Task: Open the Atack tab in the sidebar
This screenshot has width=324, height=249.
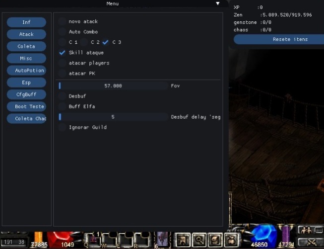Action: point(27,34)
